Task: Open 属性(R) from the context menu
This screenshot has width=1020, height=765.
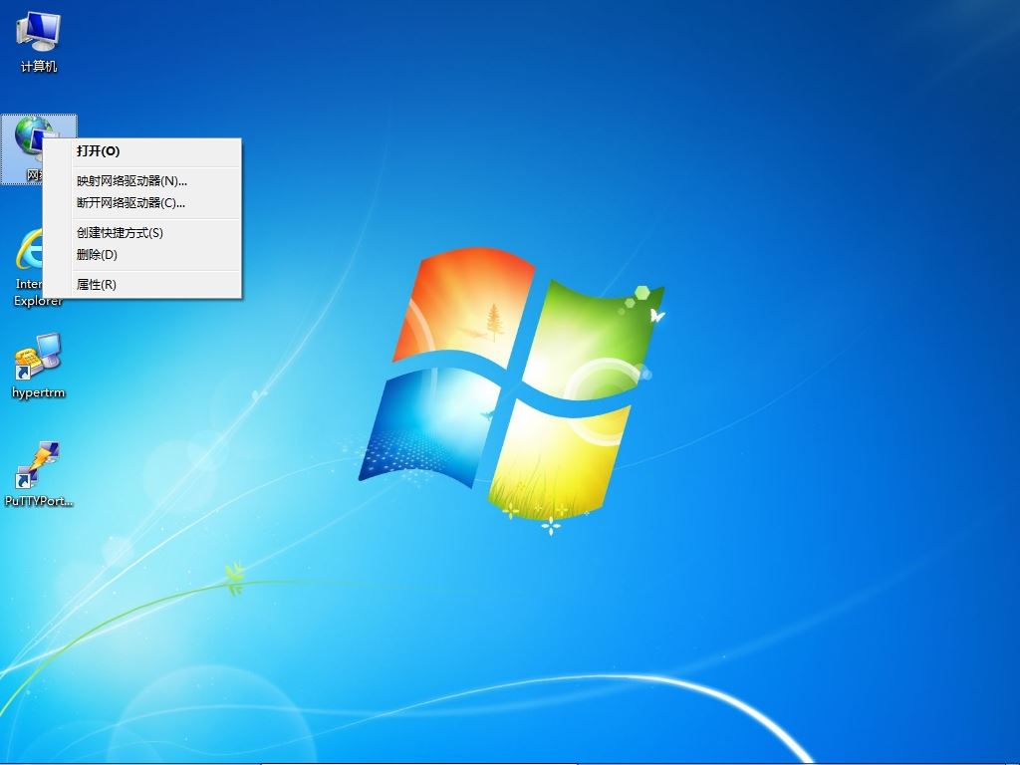Action: pyautogui.click(x=142, y=284)
